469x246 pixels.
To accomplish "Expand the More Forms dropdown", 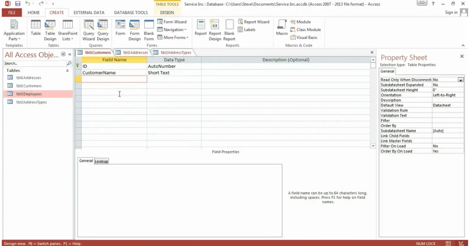I will point(173,37).
